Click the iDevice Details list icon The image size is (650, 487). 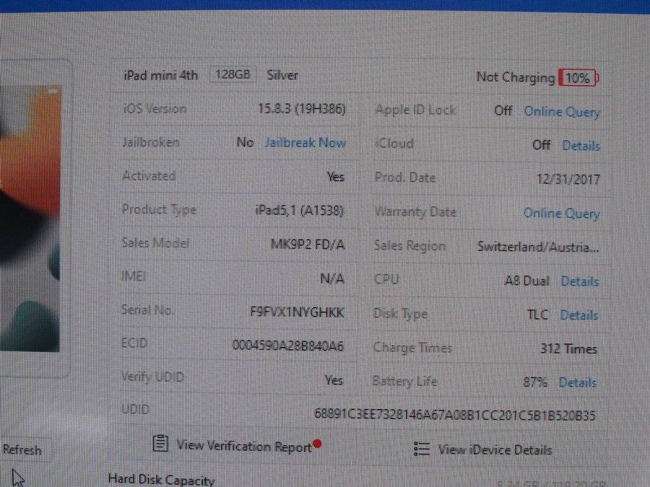click(422, 449)
